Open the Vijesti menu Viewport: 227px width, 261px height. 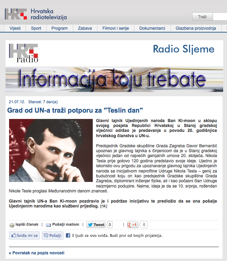coord(15,28)
